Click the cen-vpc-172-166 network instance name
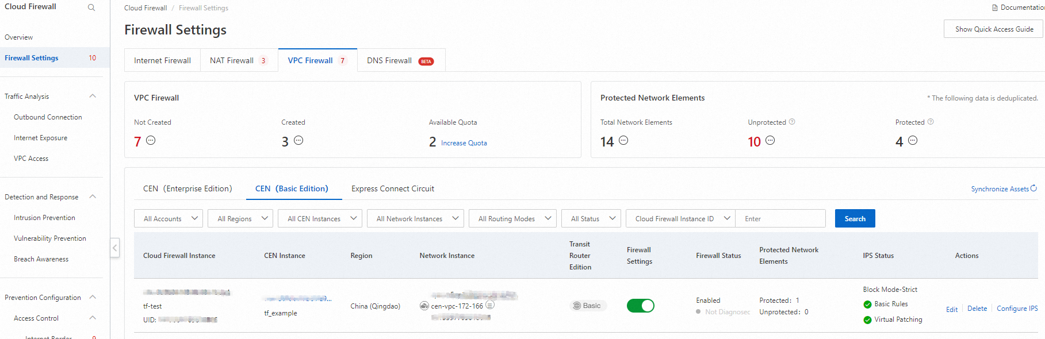 (457, 306)
